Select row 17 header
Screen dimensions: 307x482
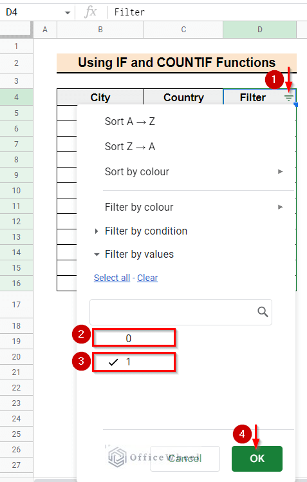(x=16, y=304)
